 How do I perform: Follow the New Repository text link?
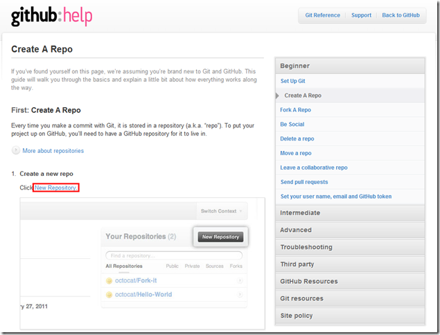(56, 188)
